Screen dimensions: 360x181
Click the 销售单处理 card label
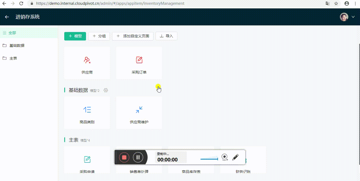click(139, 172)
